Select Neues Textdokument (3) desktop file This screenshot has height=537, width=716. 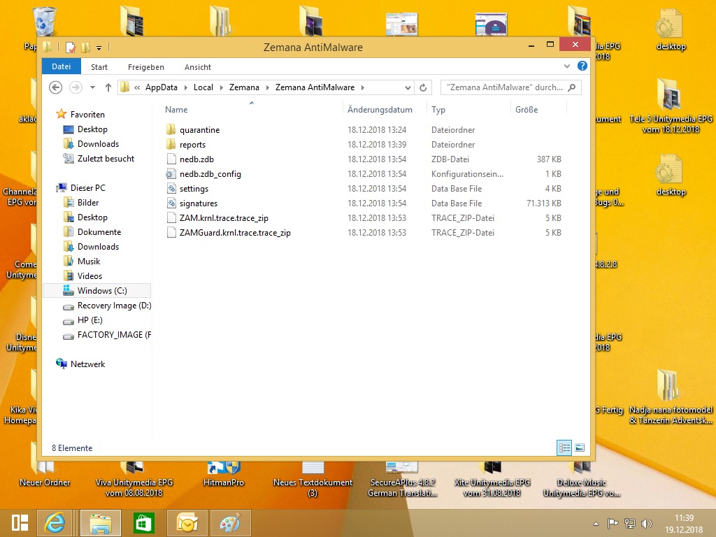pyautogui.click(x=313, y=478)
